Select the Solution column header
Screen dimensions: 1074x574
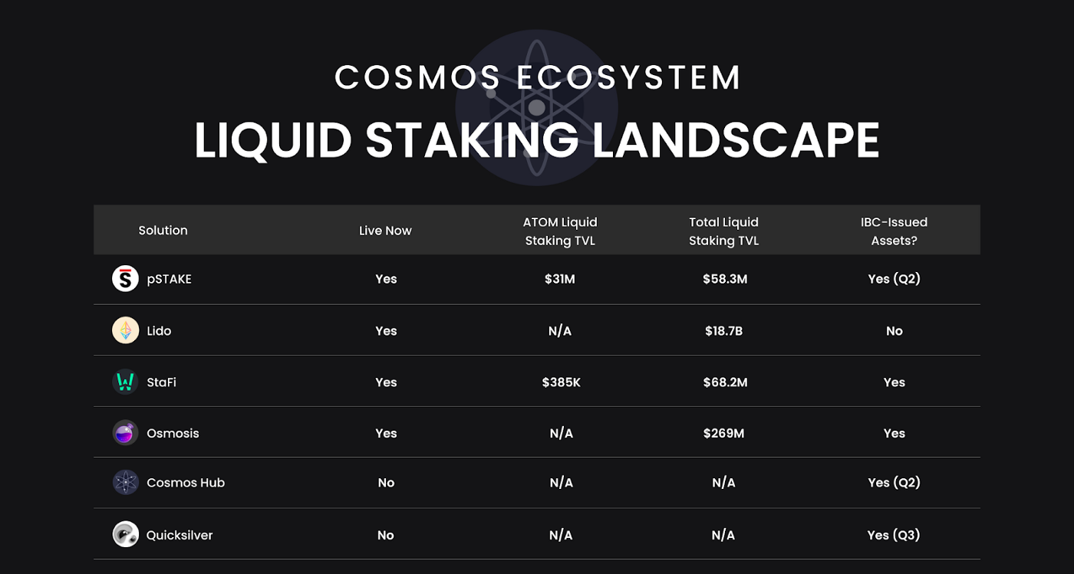coord(163,230)
